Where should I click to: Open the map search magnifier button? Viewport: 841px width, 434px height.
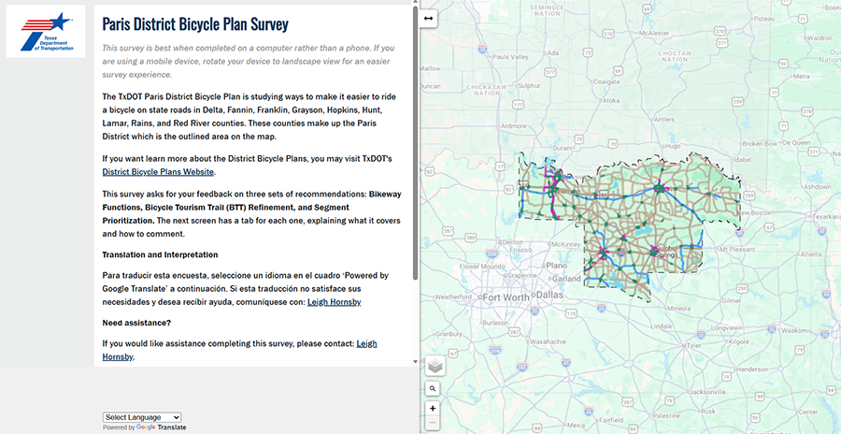433,388
